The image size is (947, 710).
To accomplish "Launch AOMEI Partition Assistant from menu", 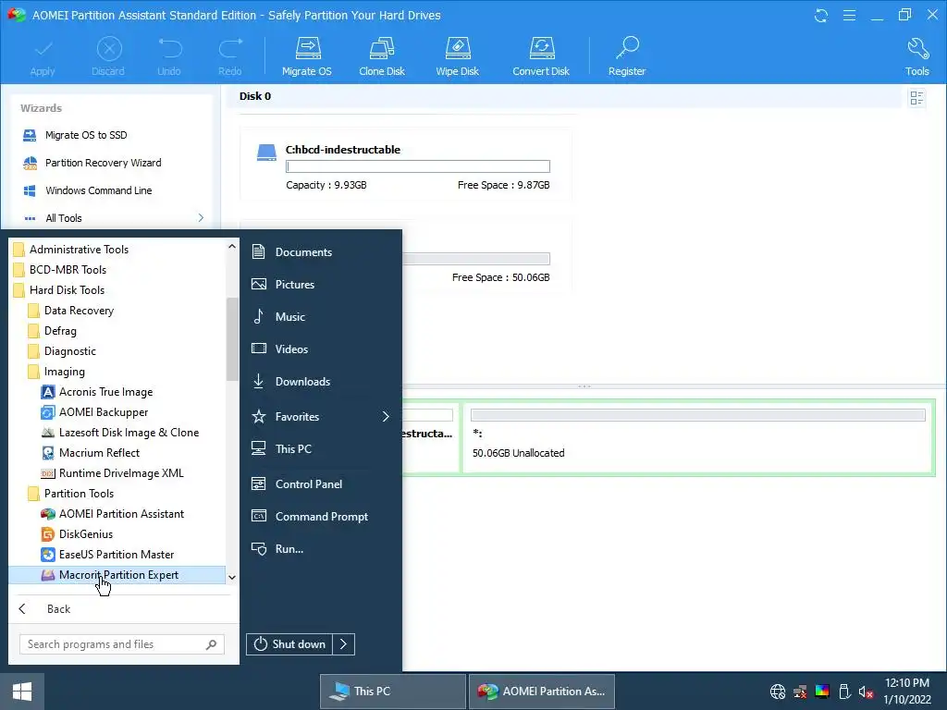I will click(121, 514).
